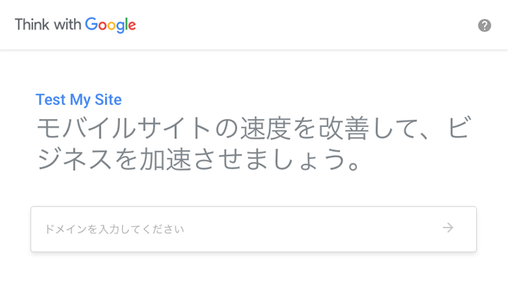This screenshot has width=508, height=296.
Task: Click the right arrow inside the domain box
Action: (448, 228)
